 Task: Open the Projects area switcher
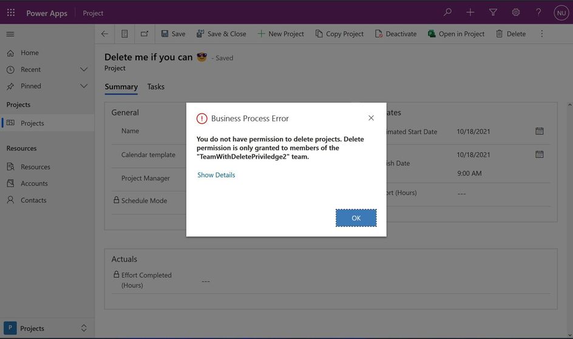47,328
